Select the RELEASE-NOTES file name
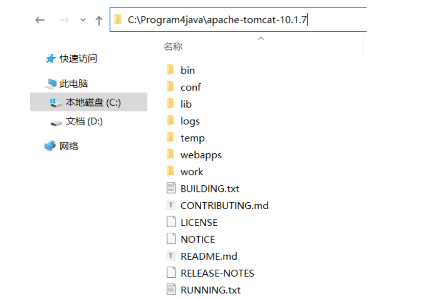Viewport: 441px width, 300px height. point(217,273)
